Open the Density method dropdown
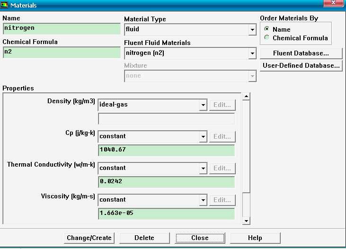This screenshot has width=346, height=249. coord(203,105)
